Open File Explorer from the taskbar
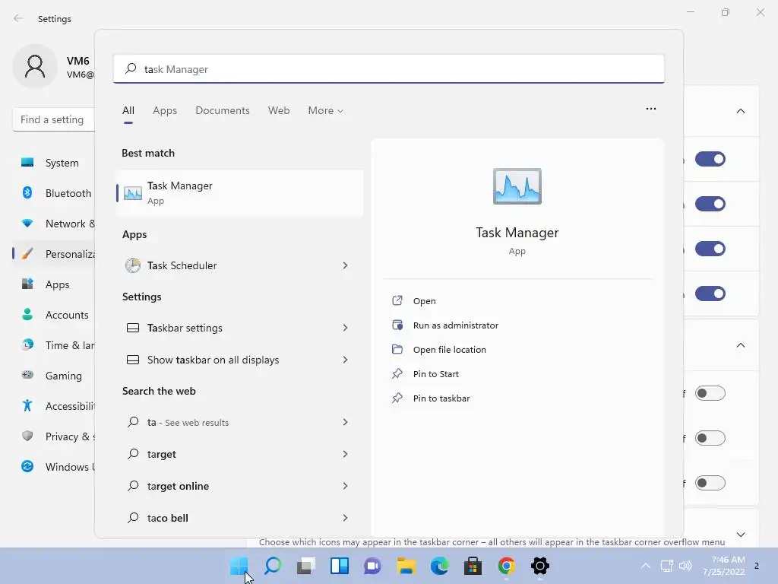The image size is (778, 584). tap(406, 566)
